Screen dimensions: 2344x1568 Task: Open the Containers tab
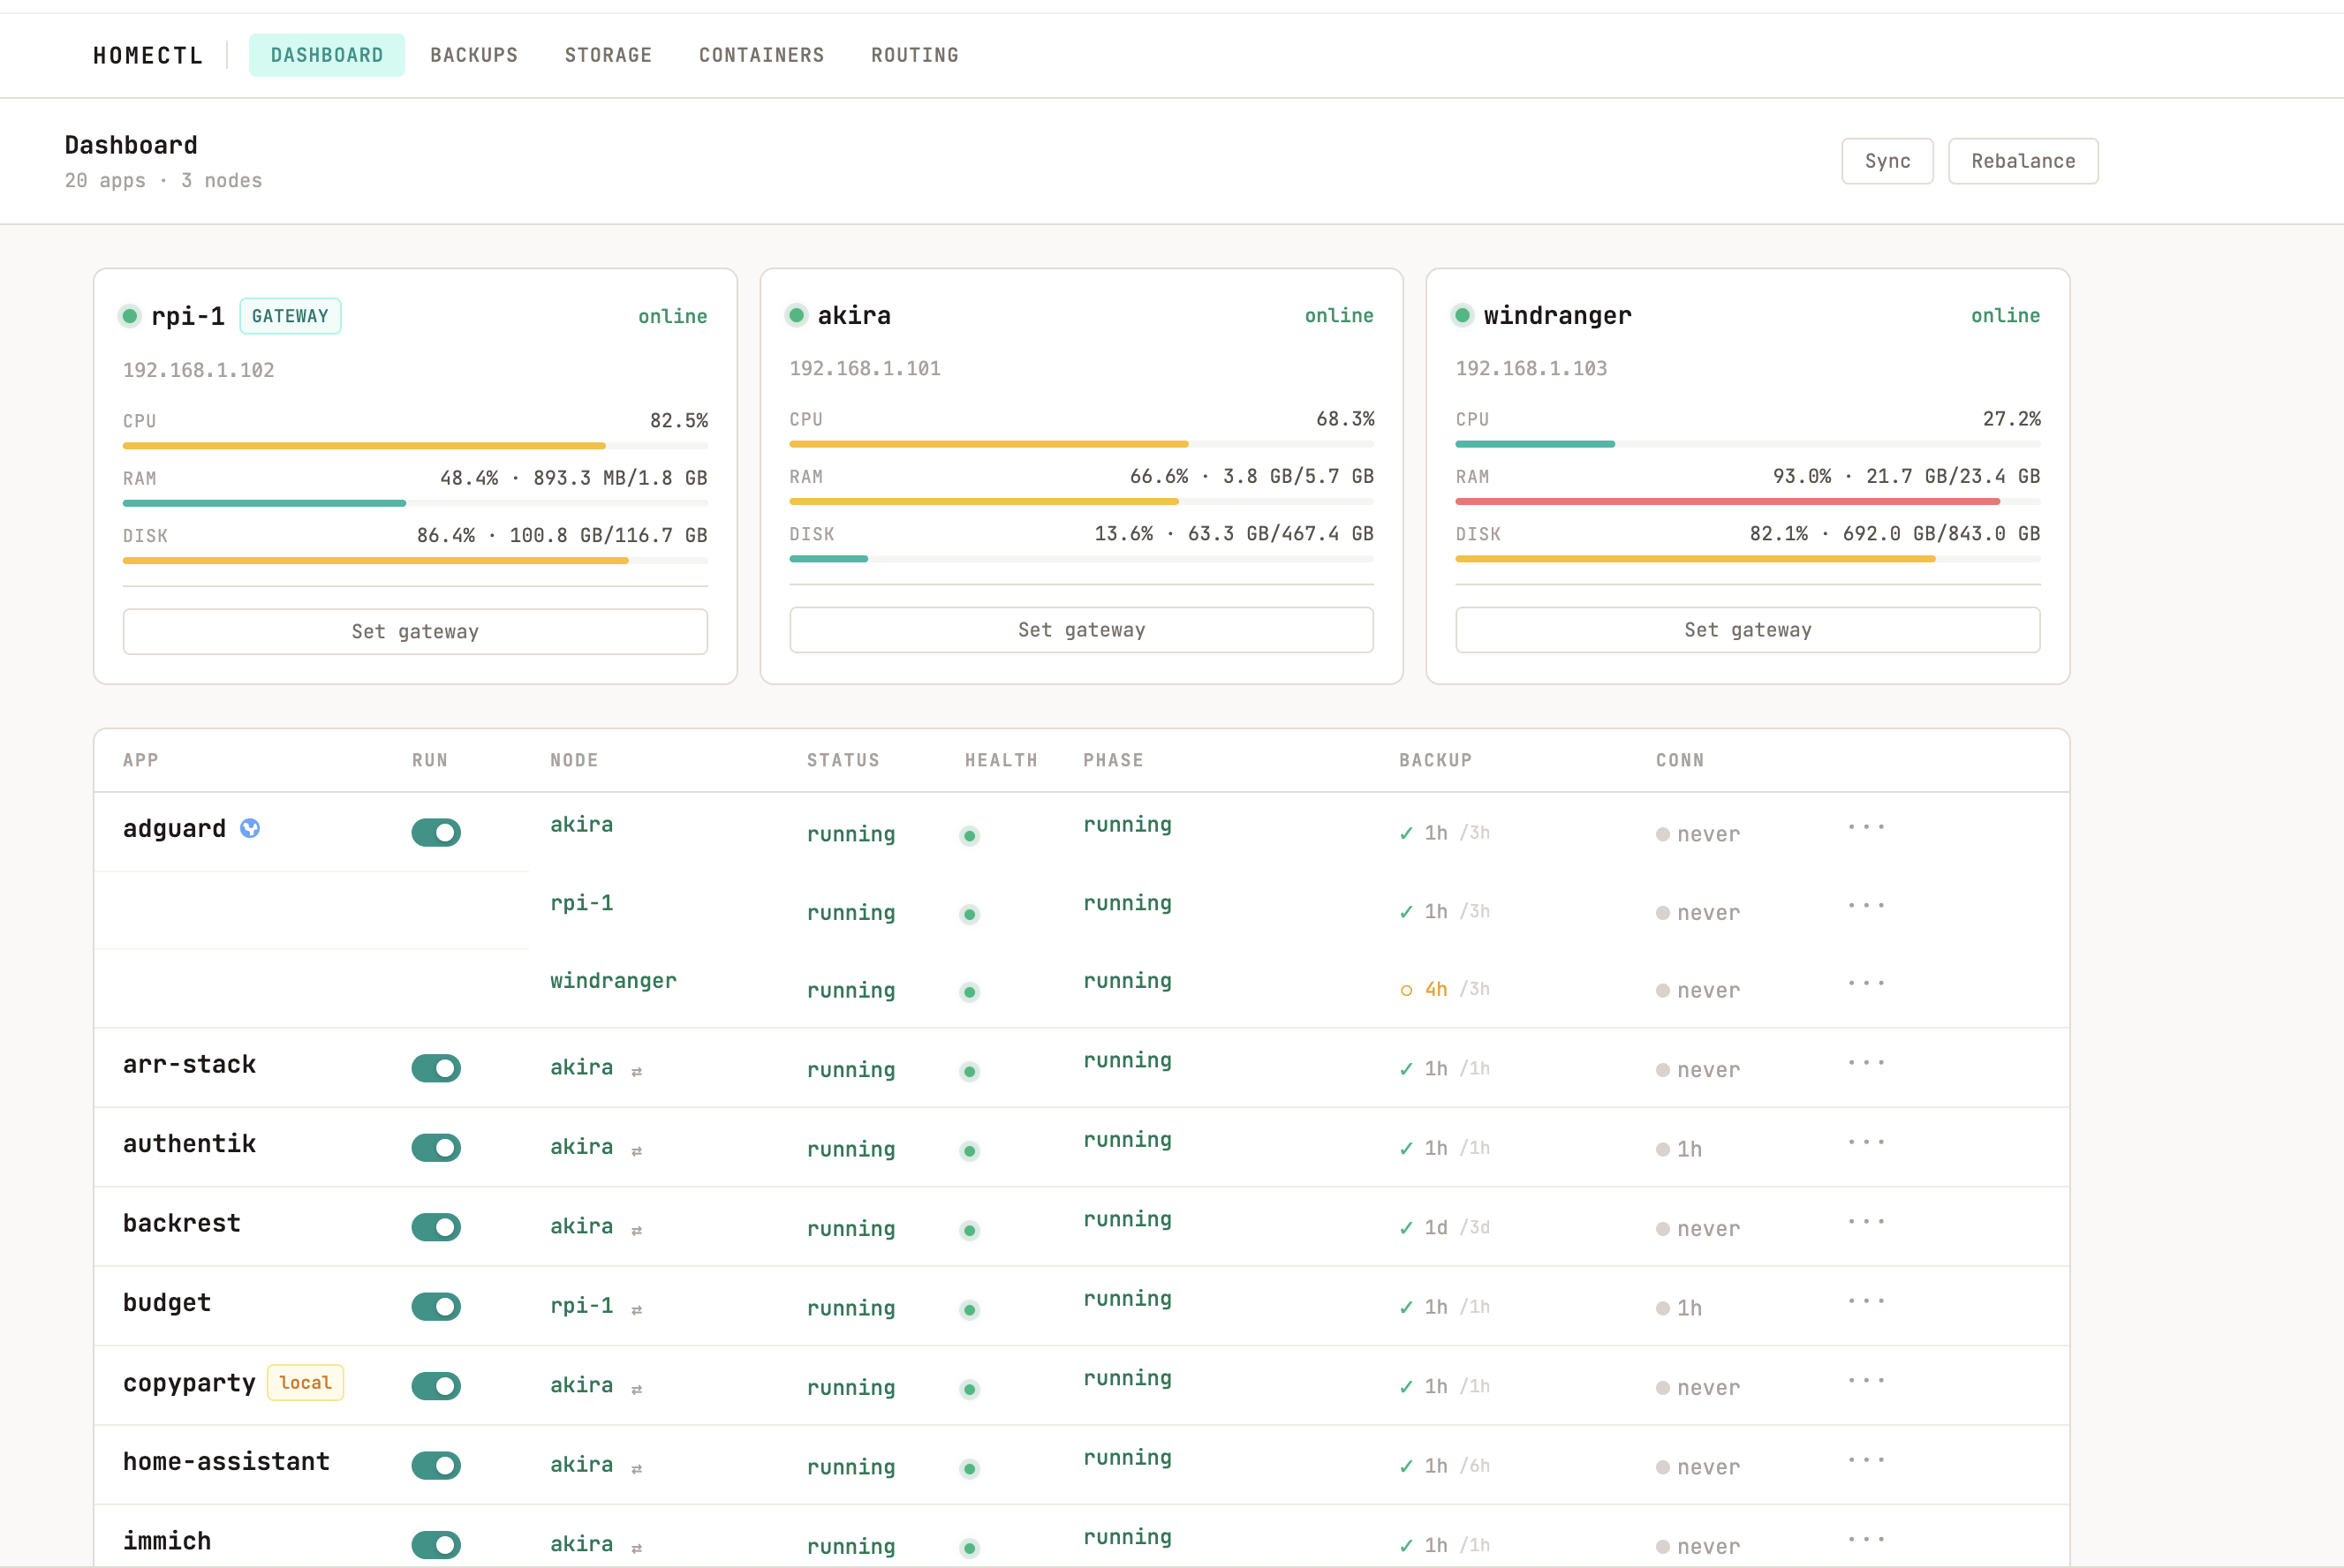pos(761,55)
